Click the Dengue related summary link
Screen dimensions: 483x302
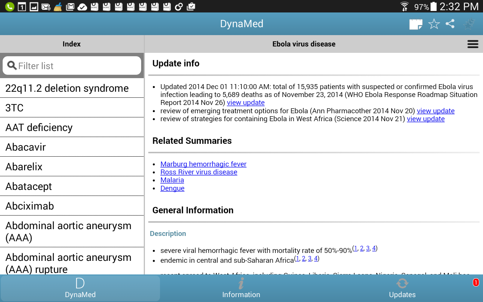point(172,188)
